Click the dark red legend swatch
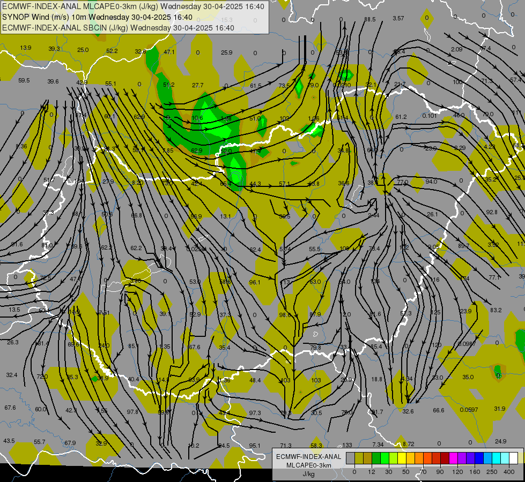This screenshot has height=482, width=525. 445,458
